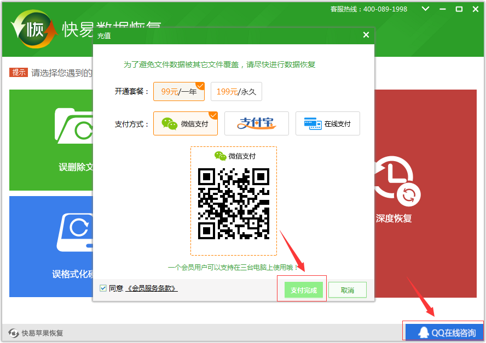The width and height of the screenshot is (486, 343).
Task: Click the 提示 orange label
Action: coord(19,73)
